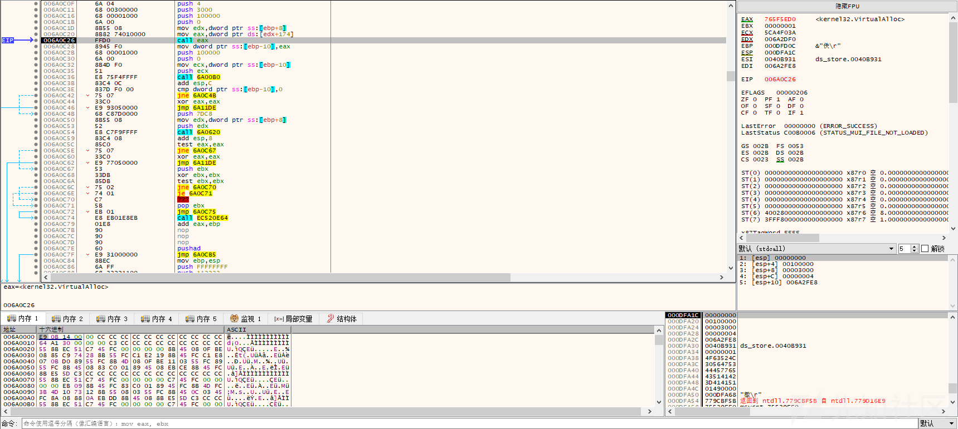Open the 内存 1 dump tab

pyautogui.click(x=23, y=318)
